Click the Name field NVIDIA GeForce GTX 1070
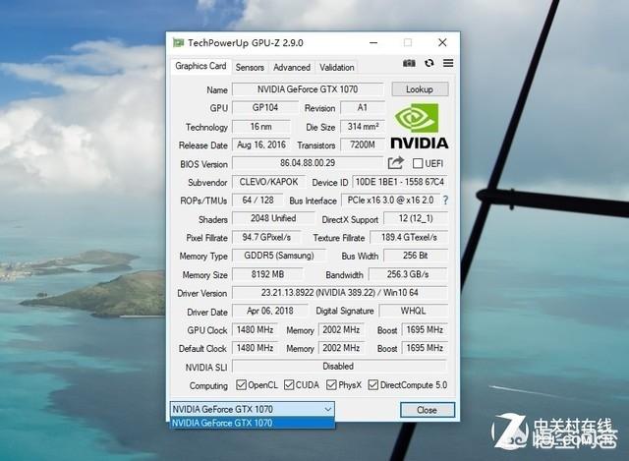This screenshot has height=461, width=629. [x=308, y=89]
